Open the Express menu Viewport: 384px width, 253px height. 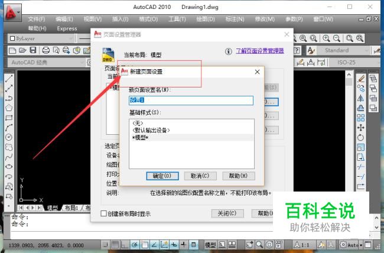(x=67, y=29)
